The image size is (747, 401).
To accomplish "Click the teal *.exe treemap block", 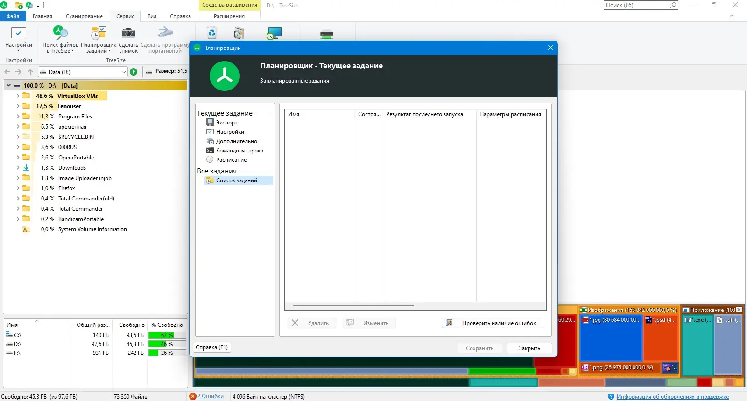I will (x=698, y=345).
